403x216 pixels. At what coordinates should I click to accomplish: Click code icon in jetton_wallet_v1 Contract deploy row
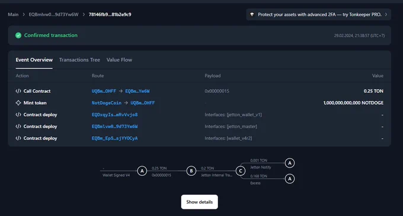click(18, 115)
